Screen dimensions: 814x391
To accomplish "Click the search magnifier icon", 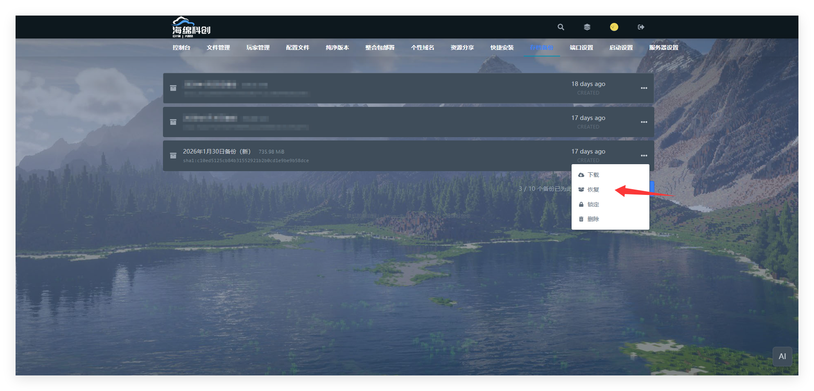I will tap(561, 27).
